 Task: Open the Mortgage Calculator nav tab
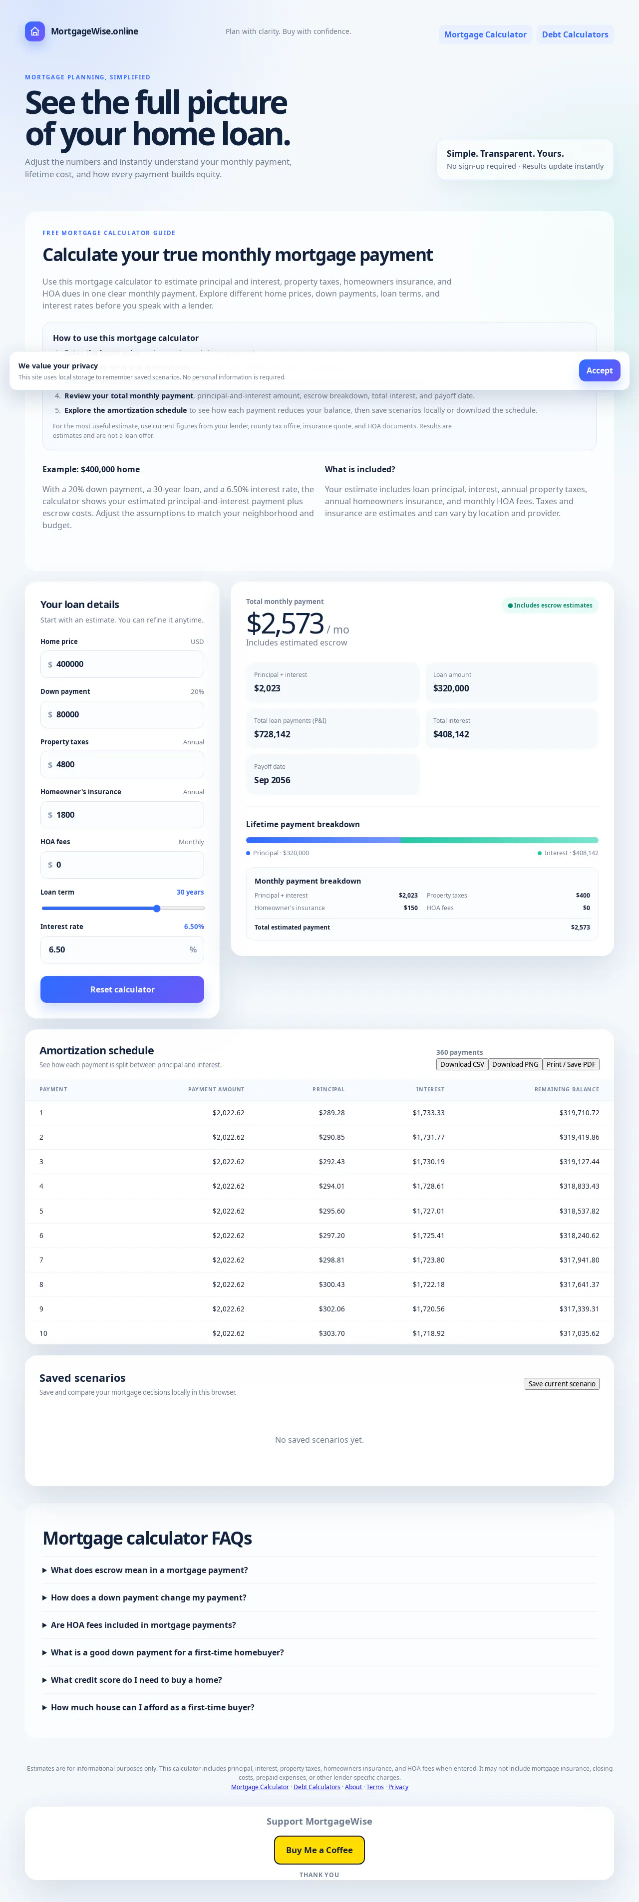tap(485, 35)
